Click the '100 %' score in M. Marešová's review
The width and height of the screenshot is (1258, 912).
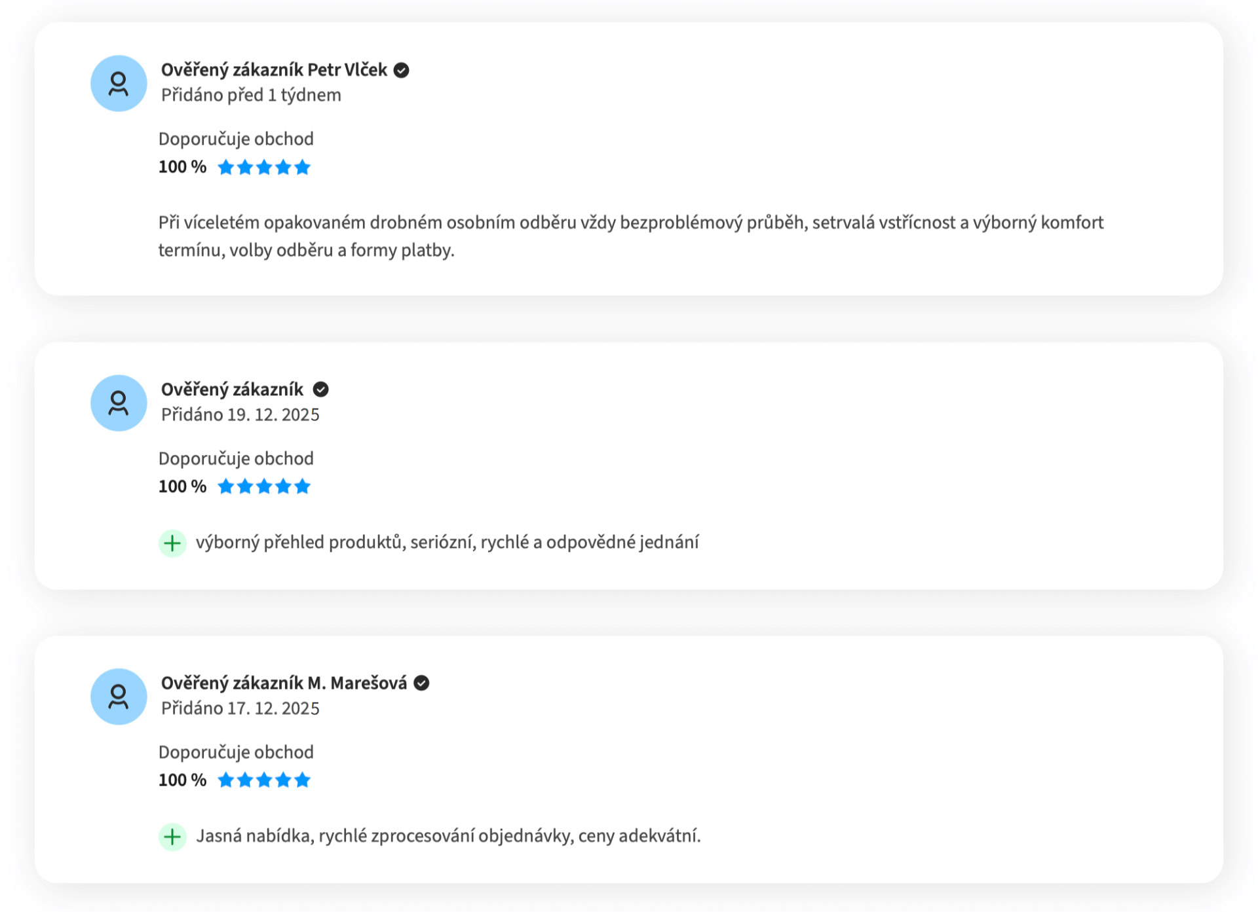(x=182, y=780)
